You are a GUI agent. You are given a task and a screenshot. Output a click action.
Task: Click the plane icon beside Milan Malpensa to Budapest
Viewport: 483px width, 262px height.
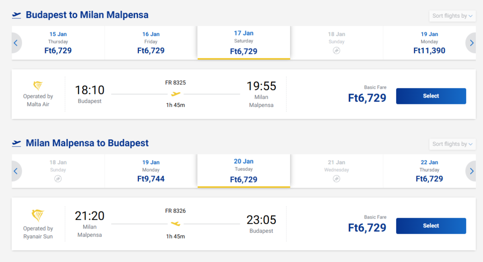[x=17, y=143]
